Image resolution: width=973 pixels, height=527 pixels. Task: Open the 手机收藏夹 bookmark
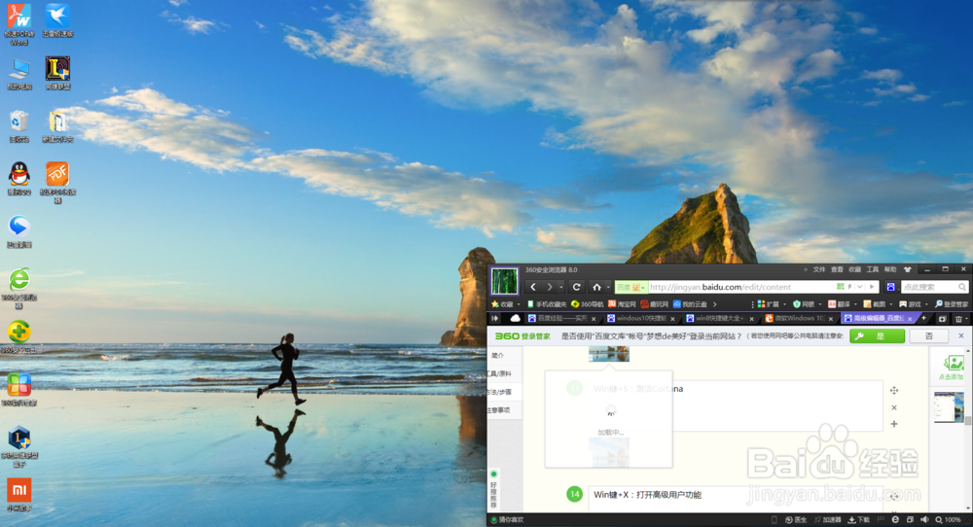pos(547,304)
